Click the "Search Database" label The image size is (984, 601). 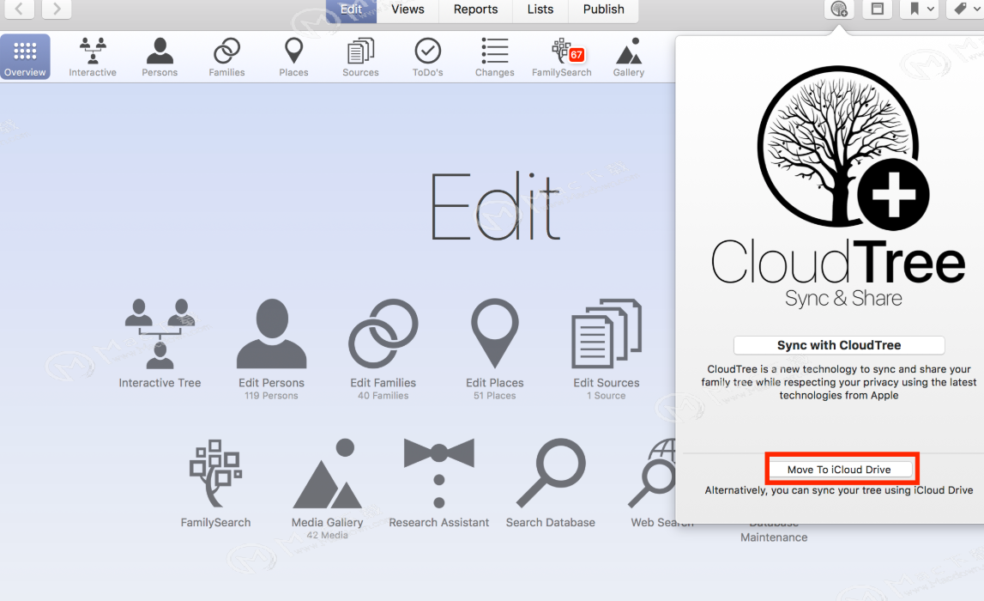(x=551, y=523)
